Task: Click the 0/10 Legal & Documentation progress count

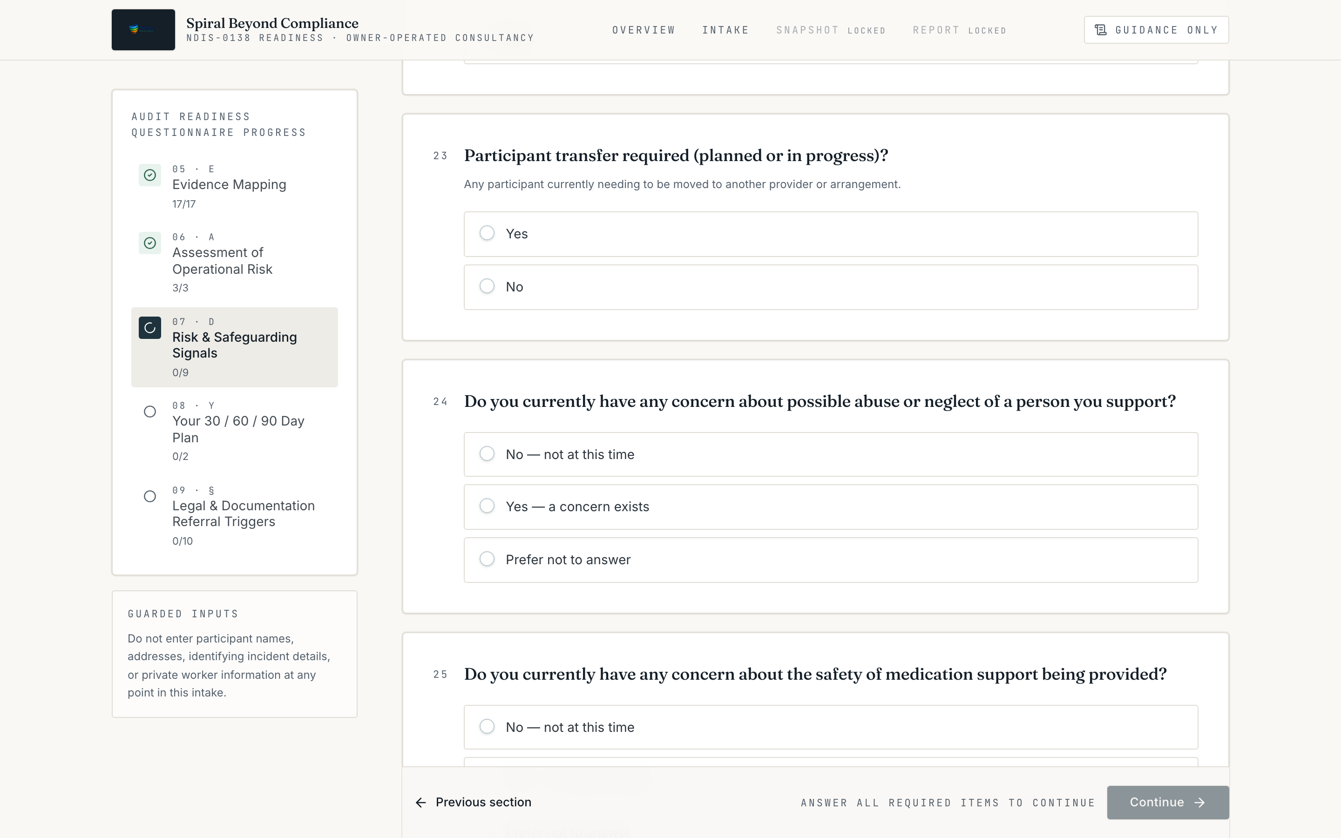Action: (x=183, y=541)
